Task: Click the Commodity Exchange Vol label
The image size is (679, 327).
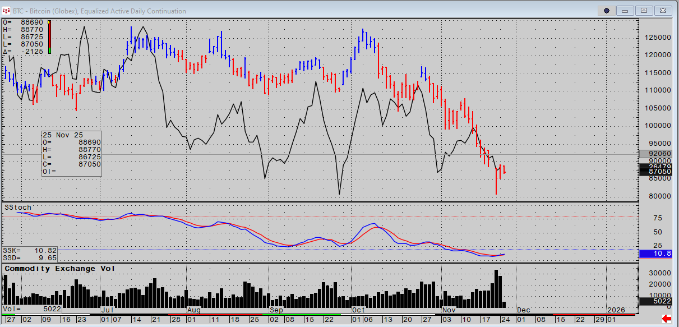Action: tap(60, 269)
